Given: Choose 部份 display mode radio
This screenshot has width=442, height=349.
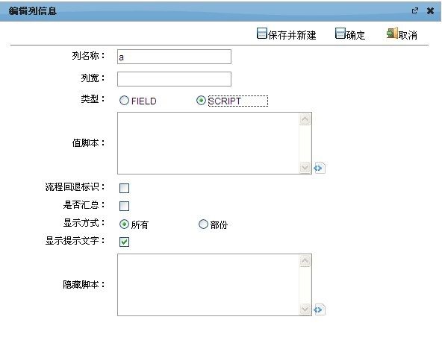Looking at the screenshot, I should [203, 224].
